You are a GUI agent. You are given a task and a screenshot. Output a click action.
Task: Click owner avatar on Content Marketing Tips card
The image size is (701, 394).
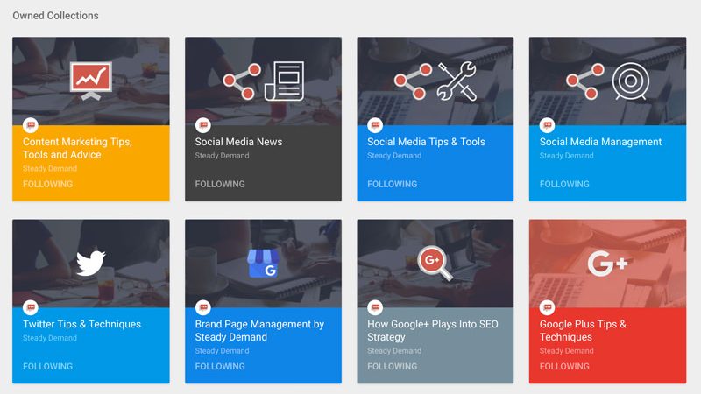pyautogui.click(x=31, y=125)
